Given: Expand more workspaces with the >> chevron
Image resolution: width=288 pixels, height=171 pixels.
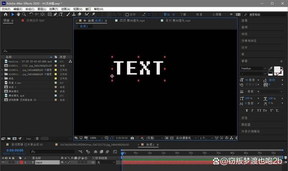Looking at the screenshot, I should [x=231, y=14].
